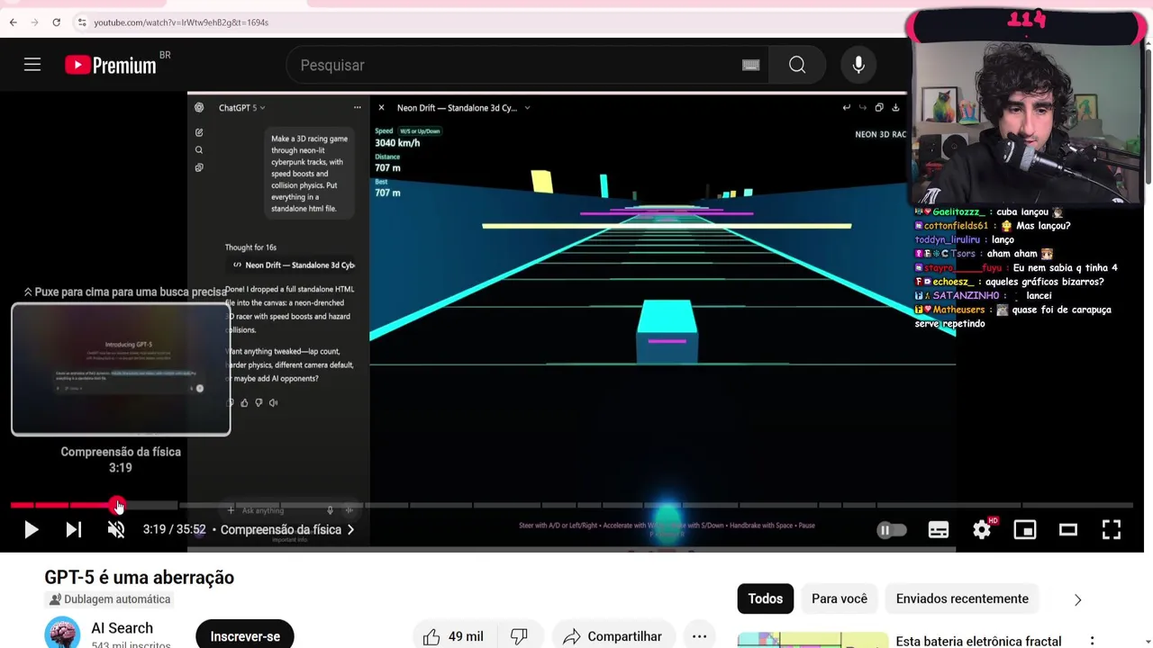Switch to miniplayer mode

pos(1025,530)
